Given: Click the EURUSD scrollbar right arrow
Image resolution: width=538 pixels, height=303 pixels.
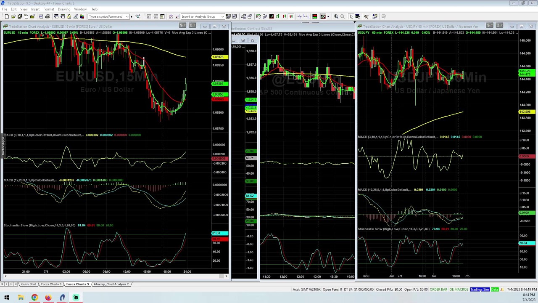Looking at the screenshot, I should click(x=226, y=276).
